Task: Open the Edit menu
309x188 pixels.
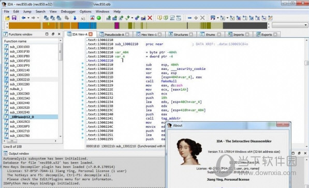Action: [16, 11]
